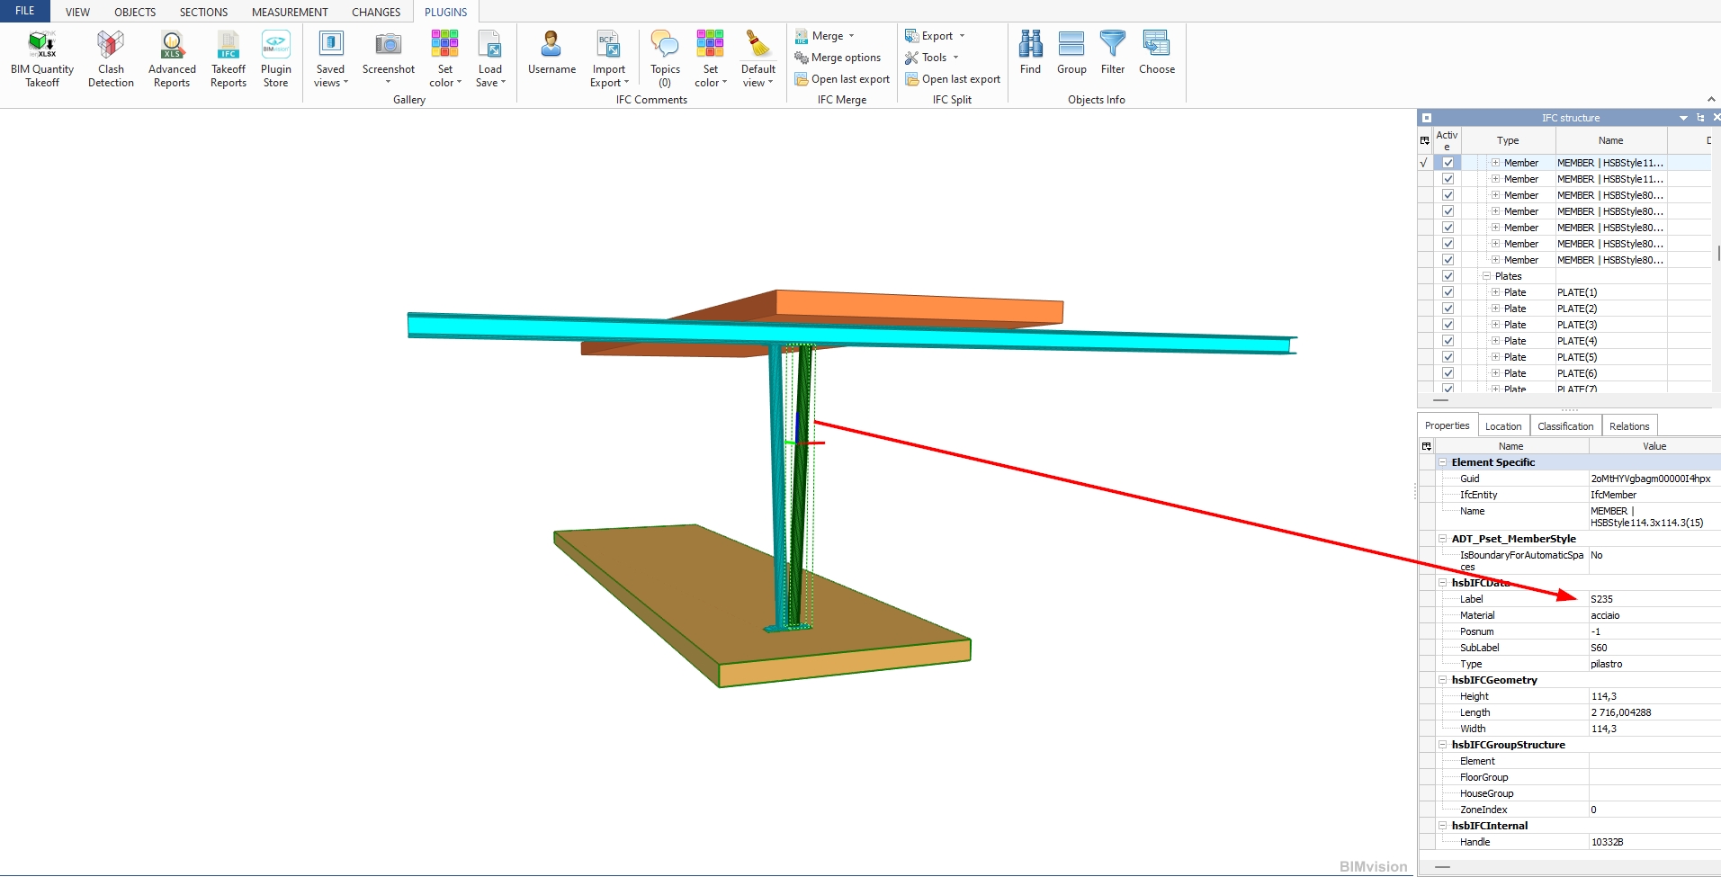
Task: Uncheck first Member HSBStyle11 active checkbox
Action: [1448, 163]
